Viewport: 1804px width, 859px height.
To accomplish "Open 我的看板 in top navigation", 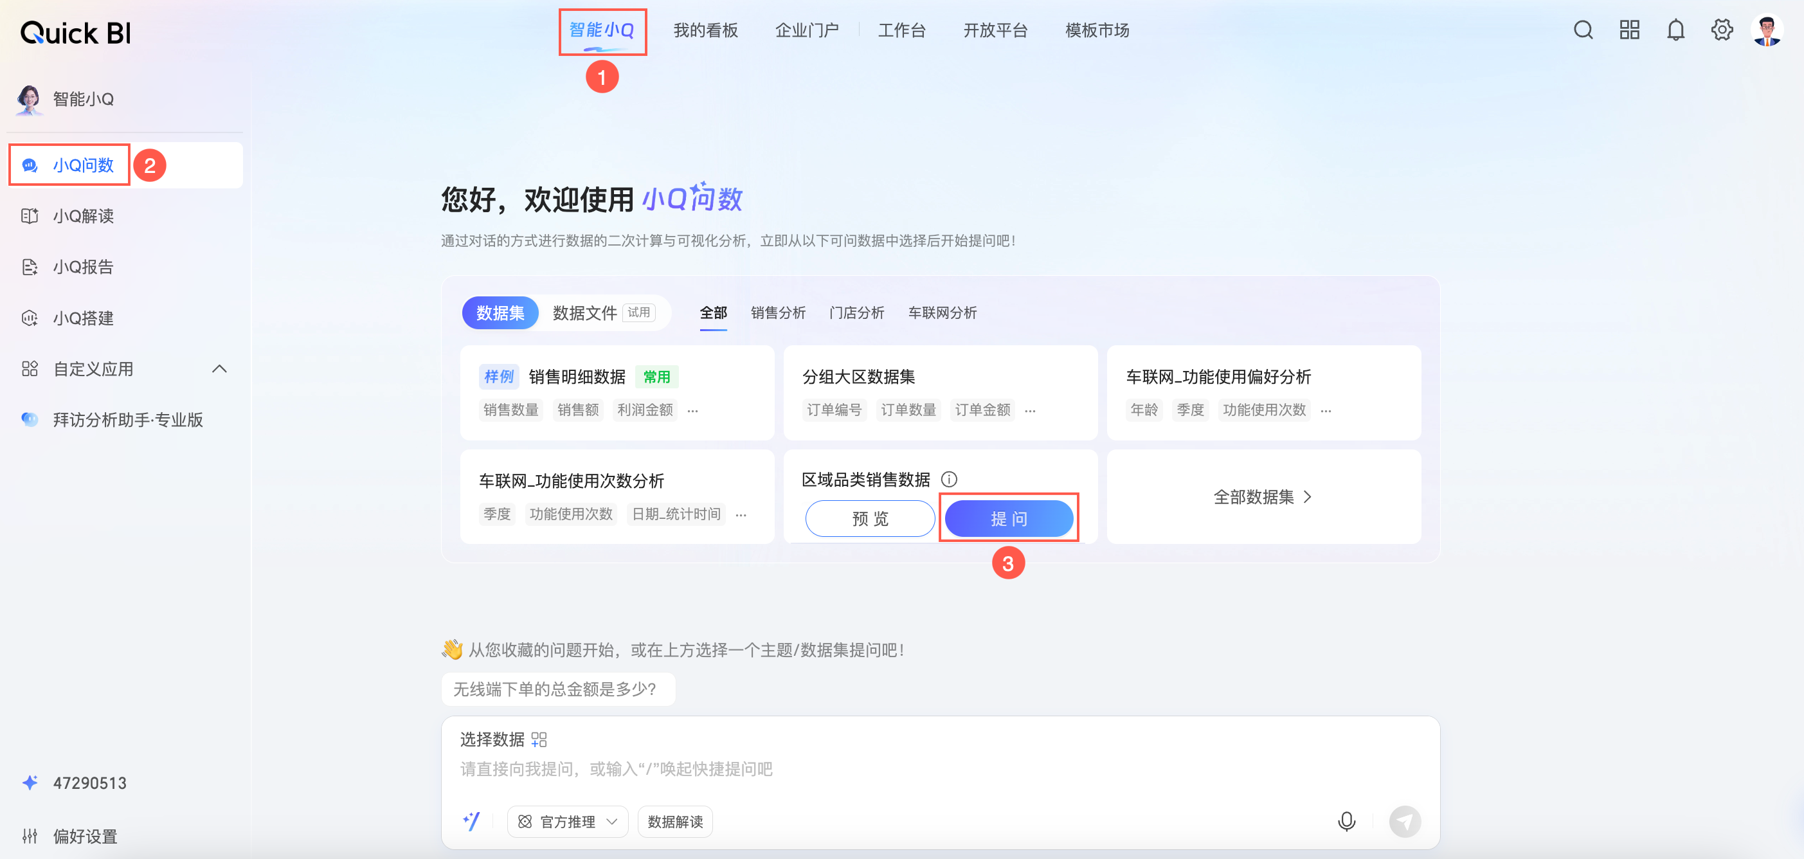I will [705, 30].
